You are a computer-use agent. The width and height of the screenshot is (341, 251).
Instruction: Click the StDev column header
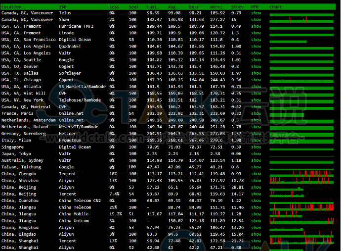(238, 7)
